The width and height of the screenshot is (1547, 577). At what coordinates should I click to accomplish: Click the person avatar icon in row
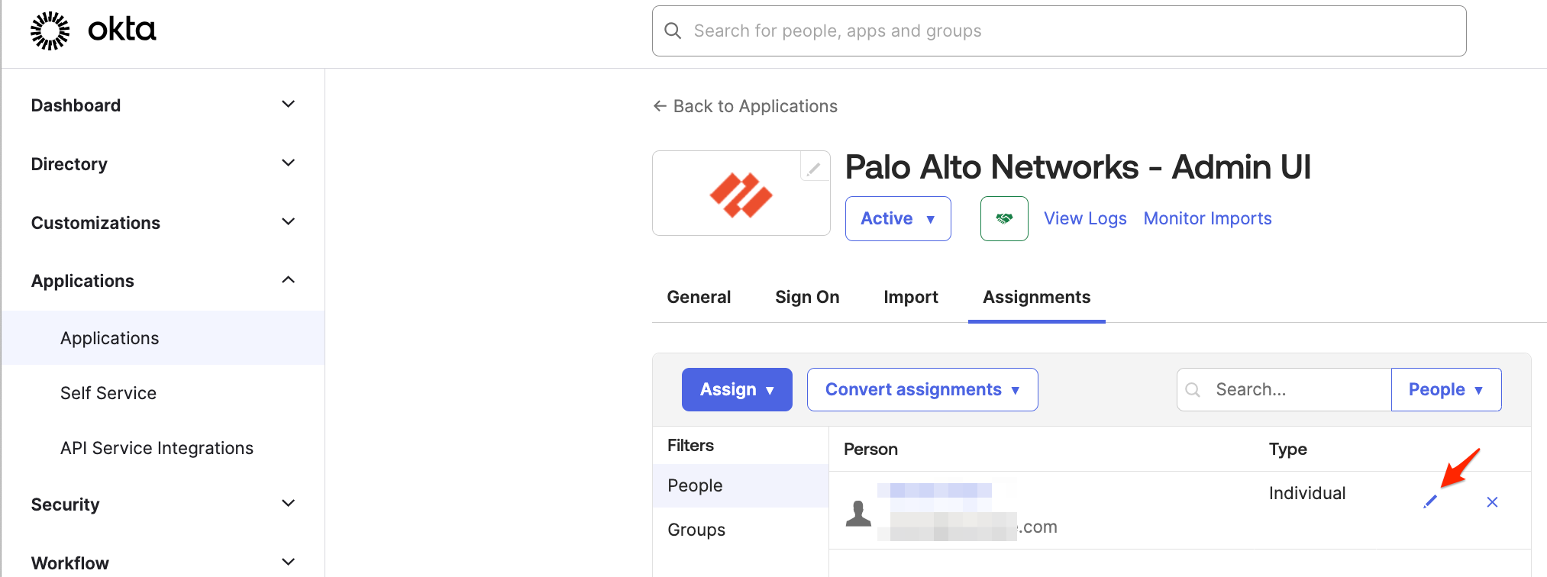coord(858,514)
